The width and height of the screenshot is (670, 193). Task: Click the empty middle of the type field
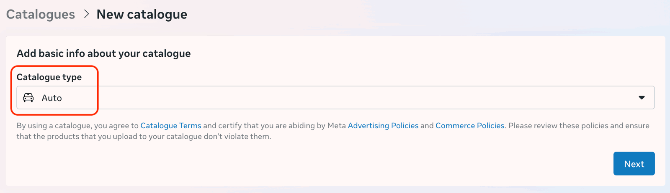[335, 98]
